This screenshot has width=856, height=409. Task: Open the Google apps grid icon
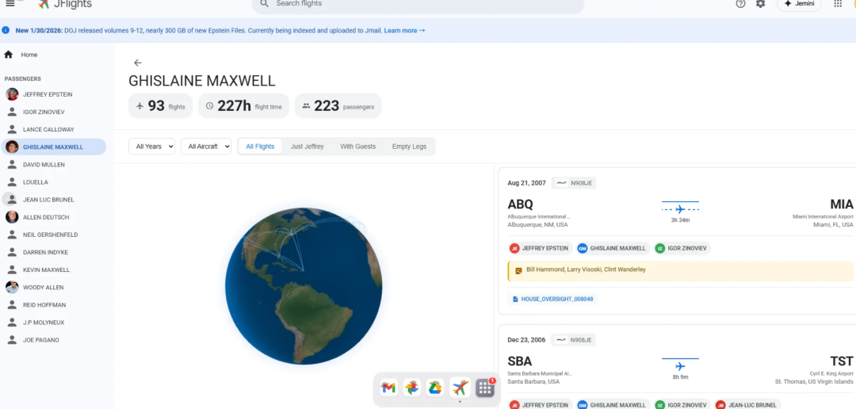coord(838,4)
